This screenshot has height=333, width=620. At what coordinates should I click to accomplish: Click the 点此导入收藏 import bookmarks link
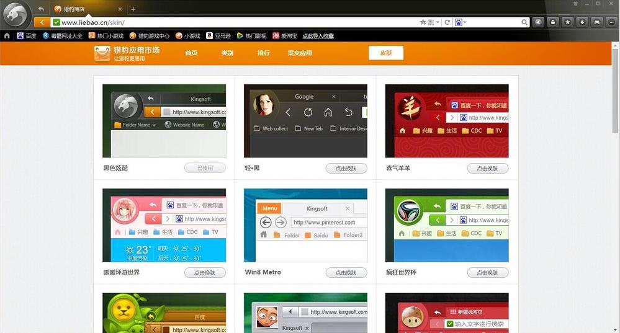pos(318,36)
